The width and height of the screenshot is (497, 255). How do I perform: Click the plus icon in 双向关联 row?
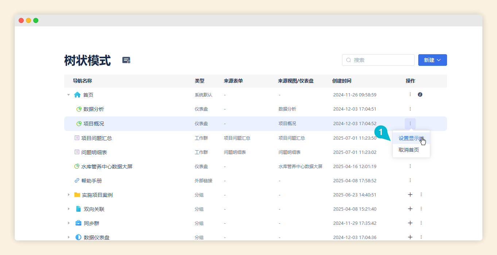point(410,209)
